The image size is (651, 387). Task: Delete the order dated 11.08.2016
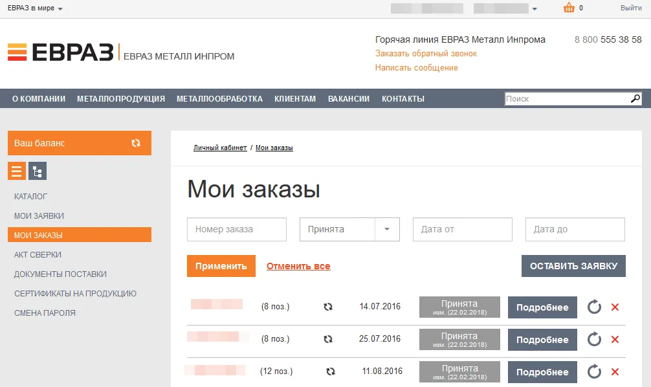click(615, 371)
